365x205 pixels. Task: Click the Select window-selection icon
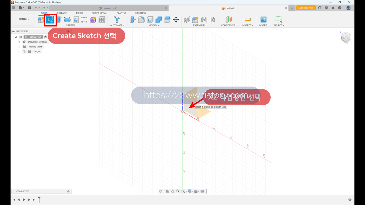(279, 19)
